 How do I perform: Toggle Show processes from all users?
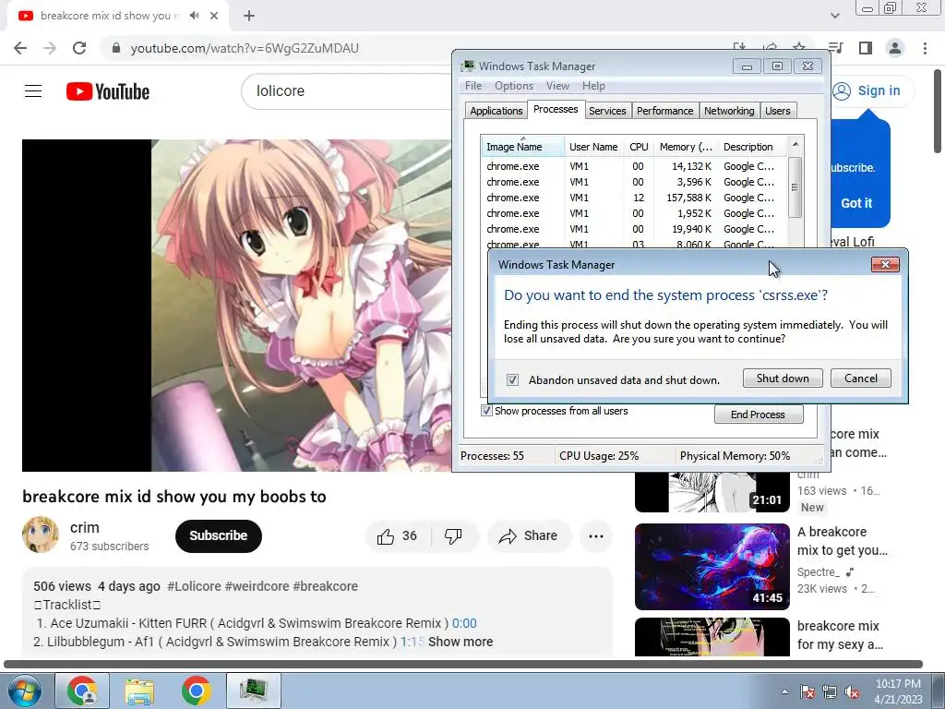point(486,411)
